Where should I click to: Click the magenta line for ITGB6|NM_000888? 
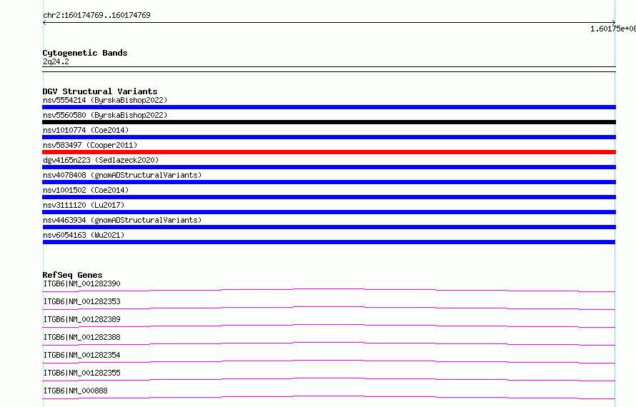coord(329,397)
